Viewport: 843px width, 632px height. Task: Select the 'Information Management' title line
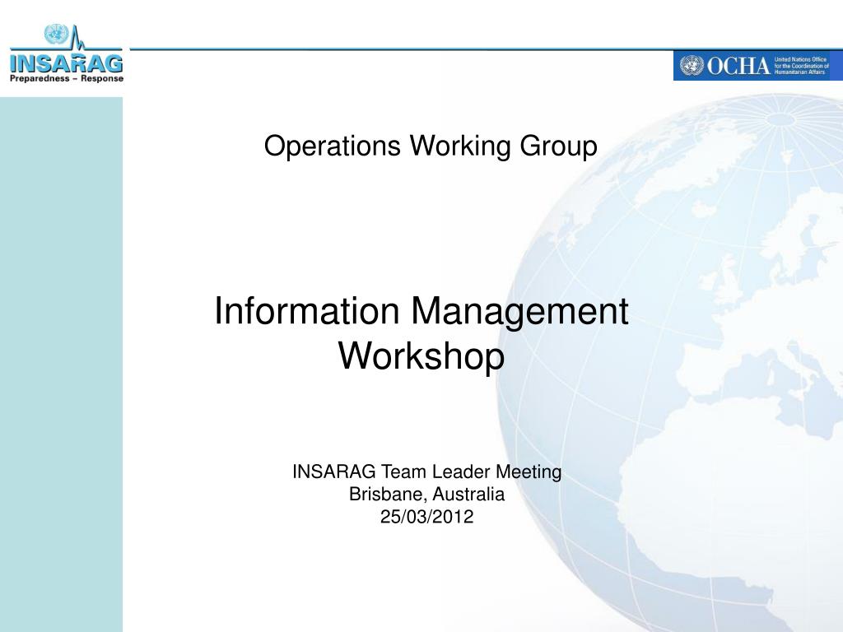tap(421, 312)
